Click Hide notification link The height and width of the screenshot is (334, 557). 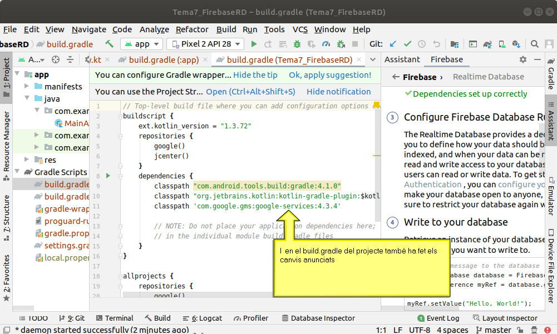338,92
